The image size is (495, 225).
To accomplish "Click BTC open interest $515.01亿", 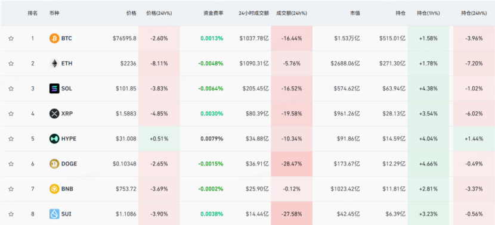I will coord(392,39).
